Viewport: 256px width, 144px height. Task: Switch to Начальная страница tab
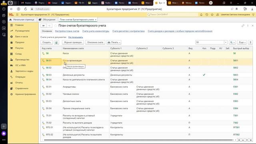(22, 20)
